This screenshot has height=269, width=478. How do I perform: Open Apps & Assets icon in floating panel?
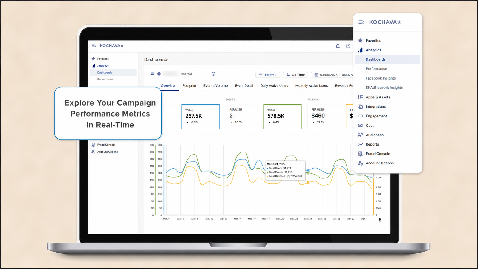pos(360,97)
